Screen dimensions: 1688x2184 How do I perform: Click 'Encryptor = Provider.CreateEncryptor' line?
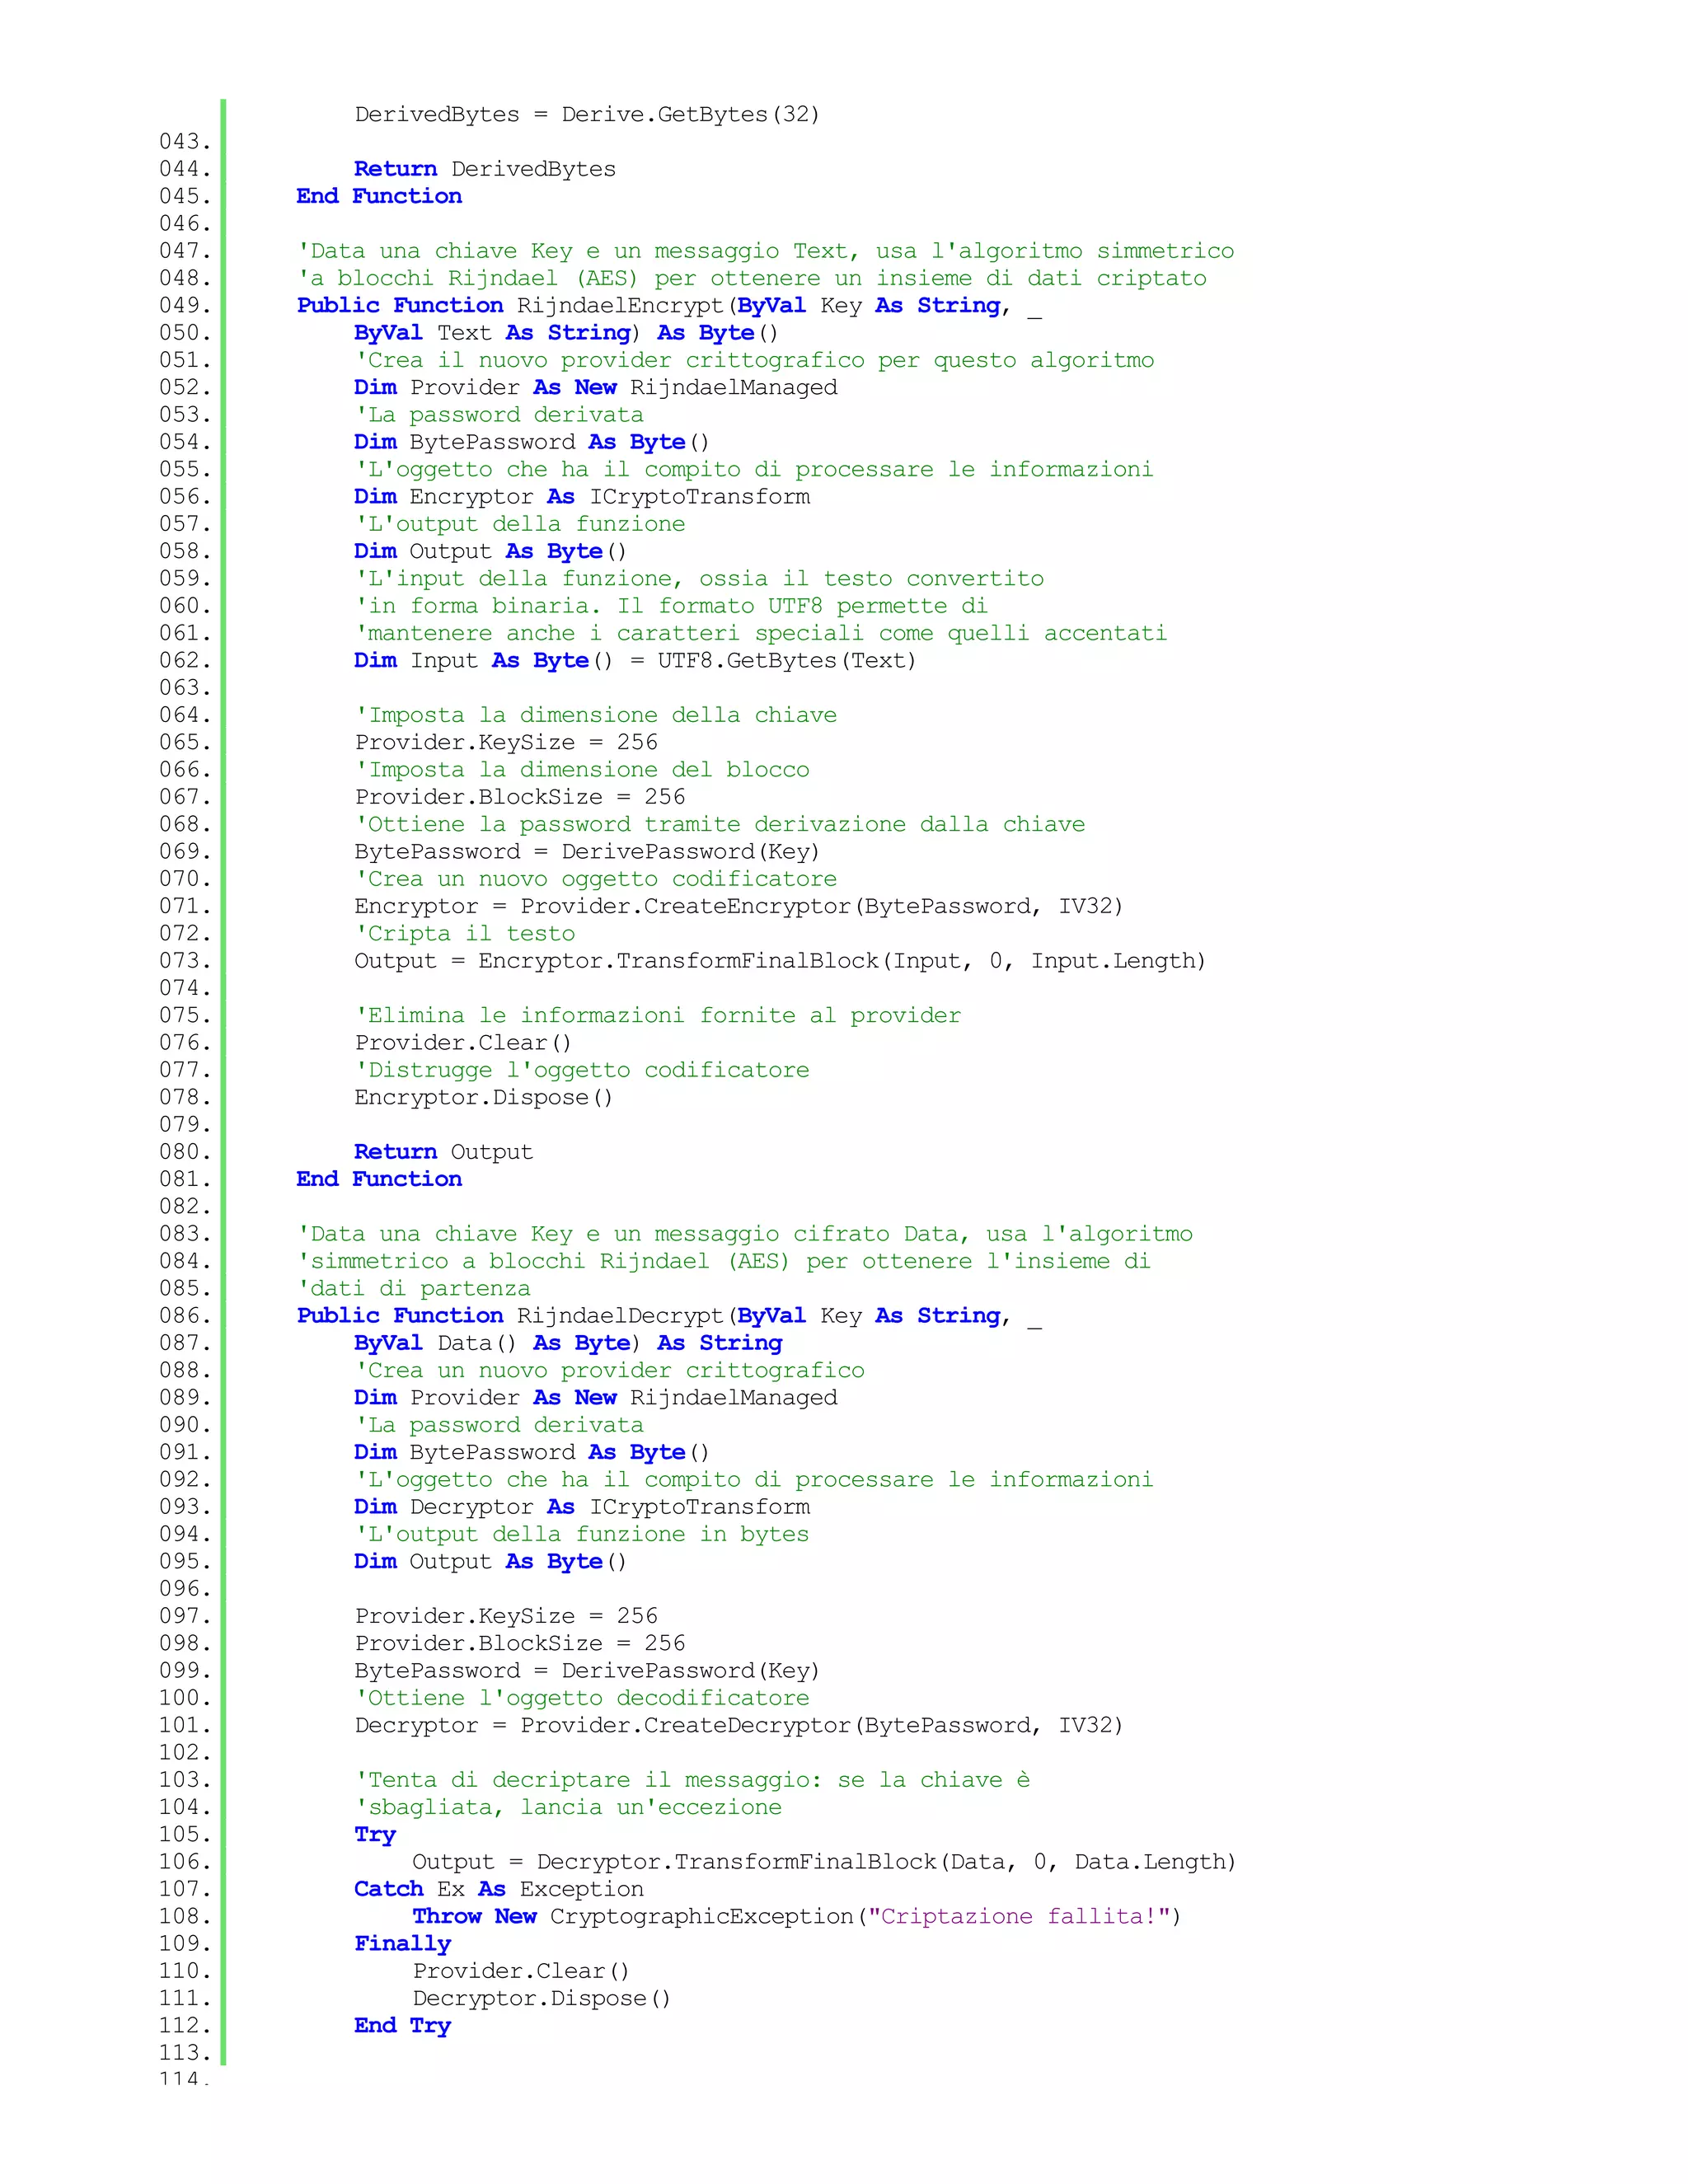pyautogui.click(x=739, y=906)
